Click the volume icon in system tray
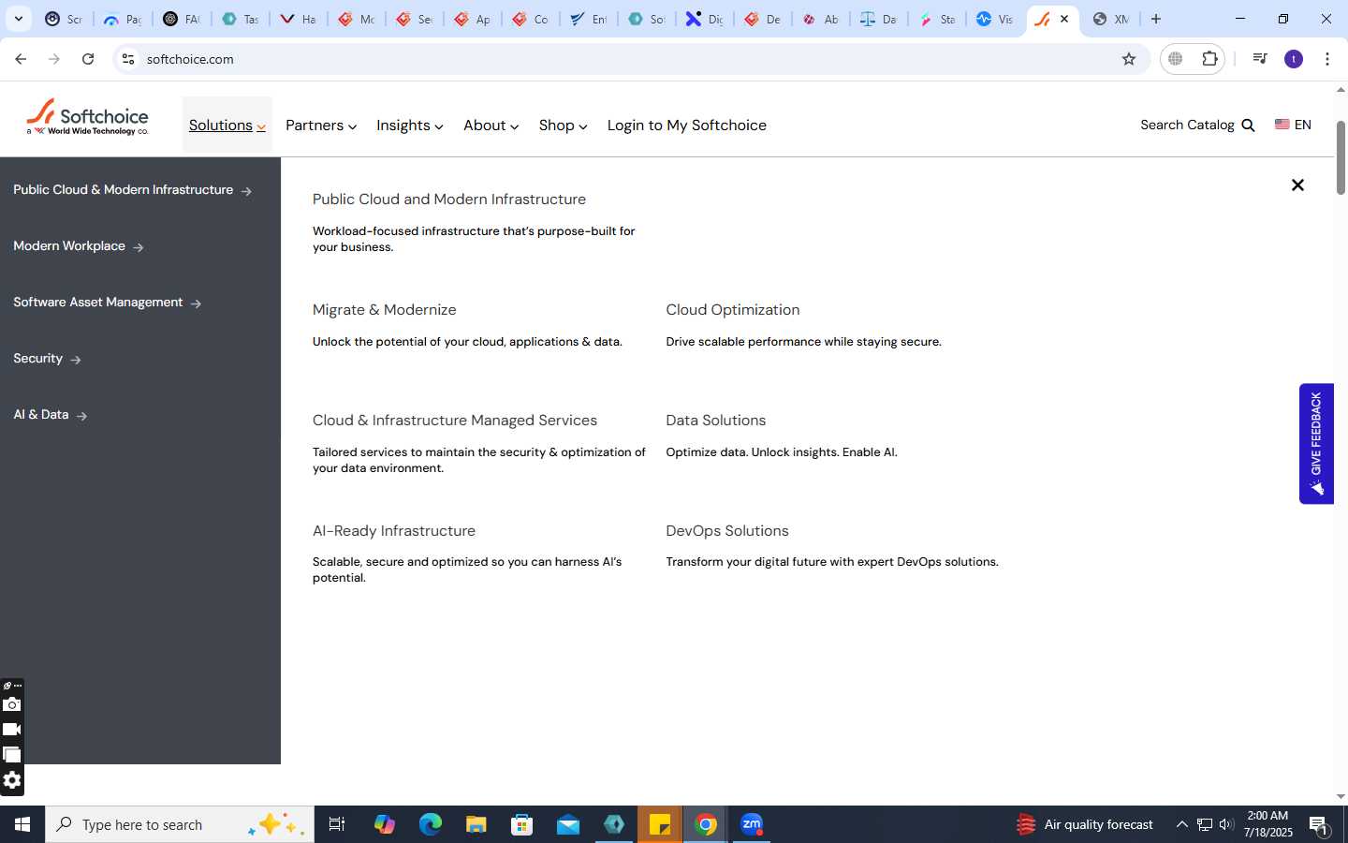 tap(1226, 824)
